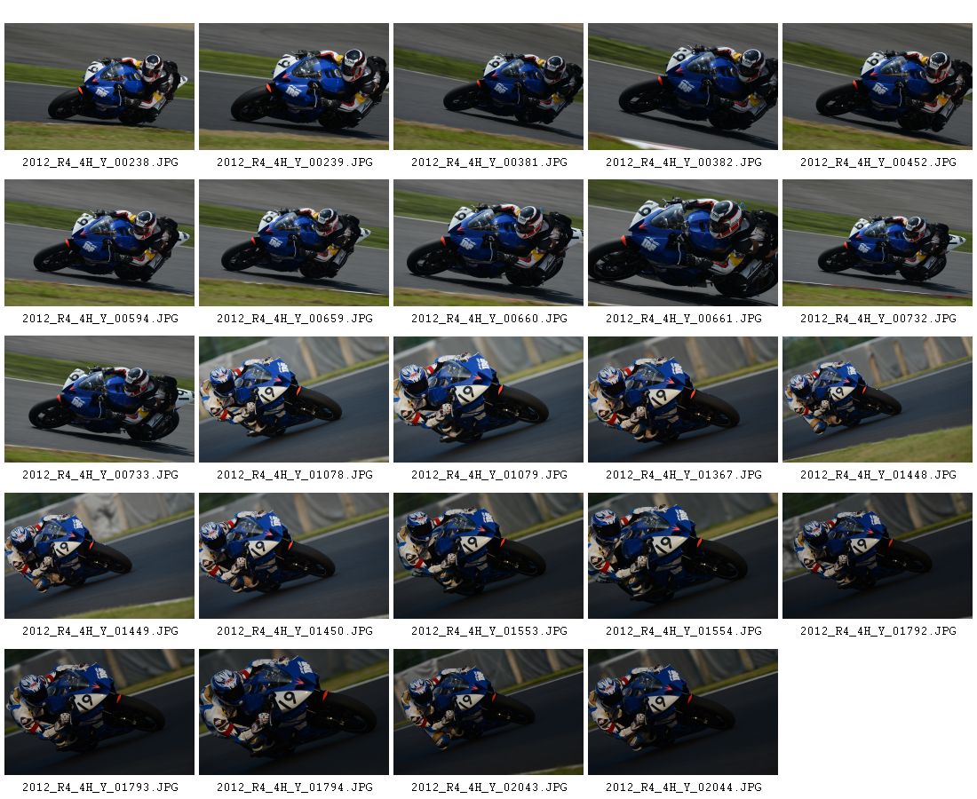This screenshot has height=799, width=977.
Task: Click the photo labeled 2012_R4_4H_Y_00381.JPG
Action: coord(488,87)
